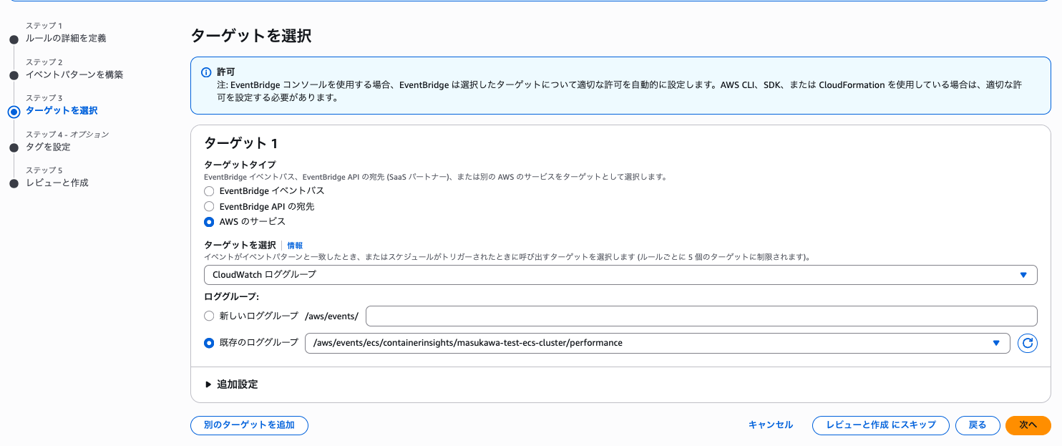The height and width of the screenshot is (446, 1062).
Task: Click 別のターゲットを追加 to add another target
Action: pyautogui.click(x=249, y=425)
